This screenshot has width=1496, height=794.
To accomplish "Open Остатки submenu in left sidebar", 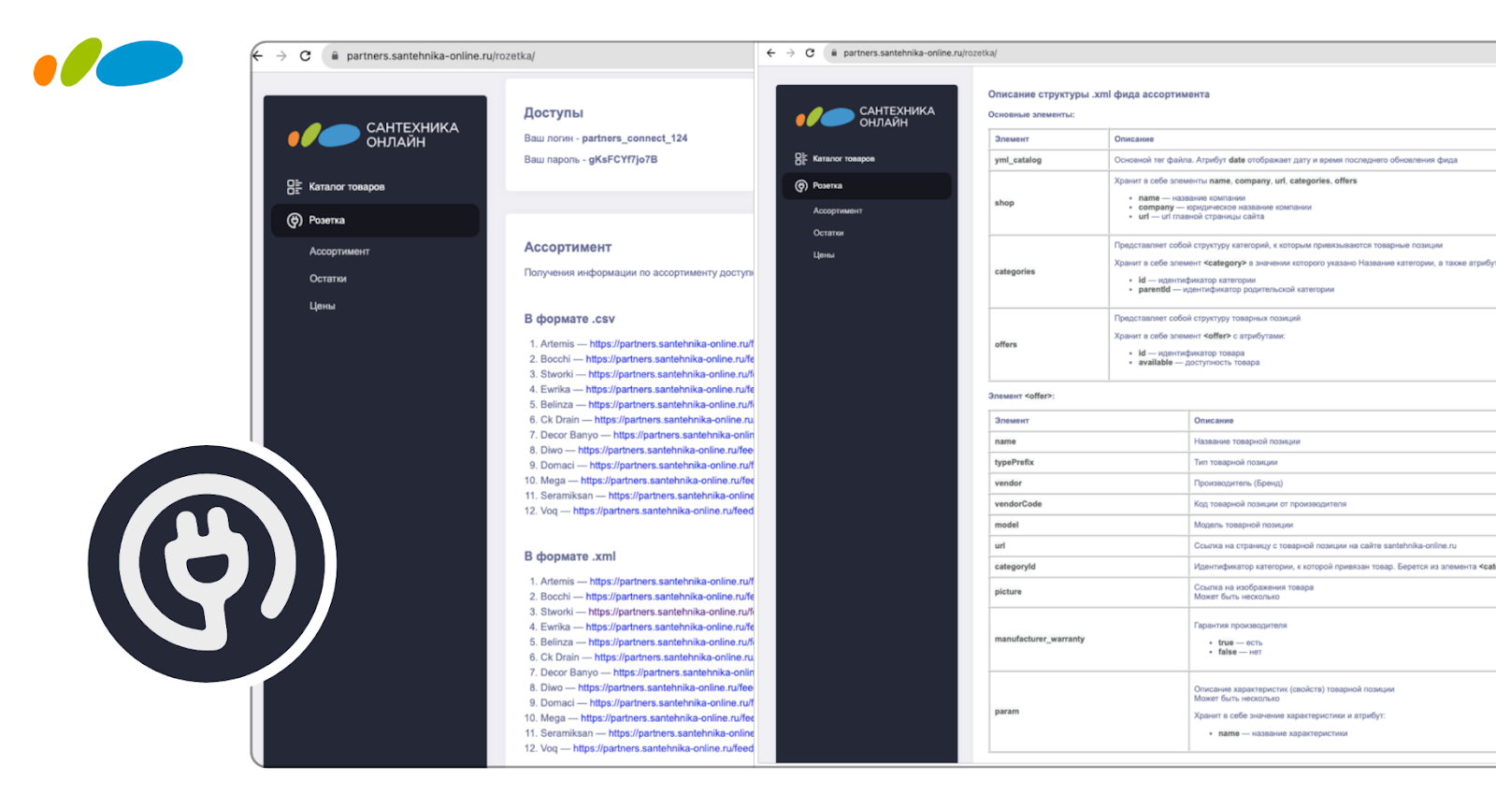I will tap(328, 279).
